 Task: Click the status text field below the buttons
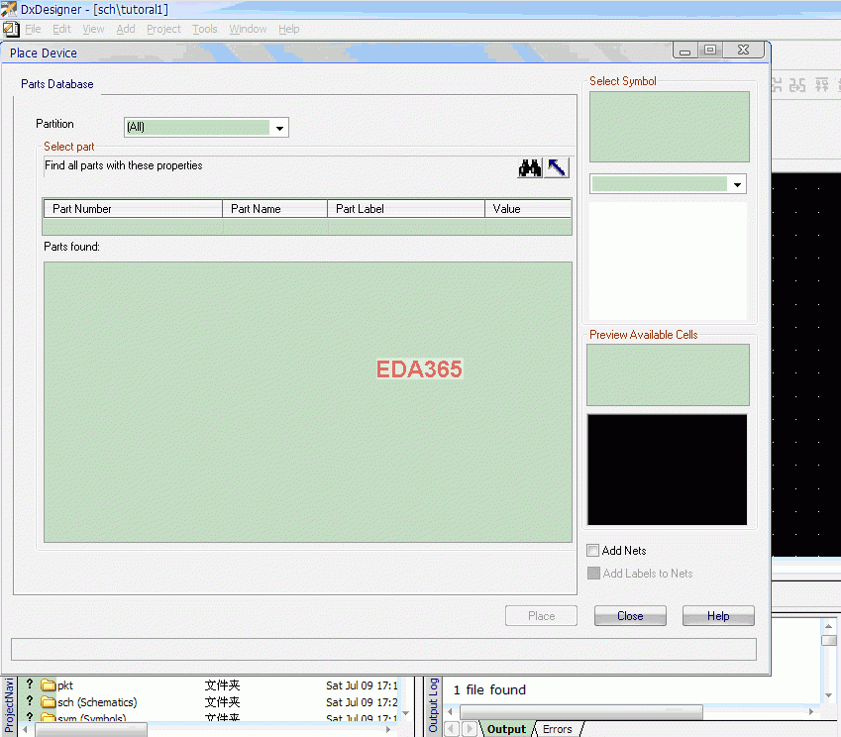[383, 649]
